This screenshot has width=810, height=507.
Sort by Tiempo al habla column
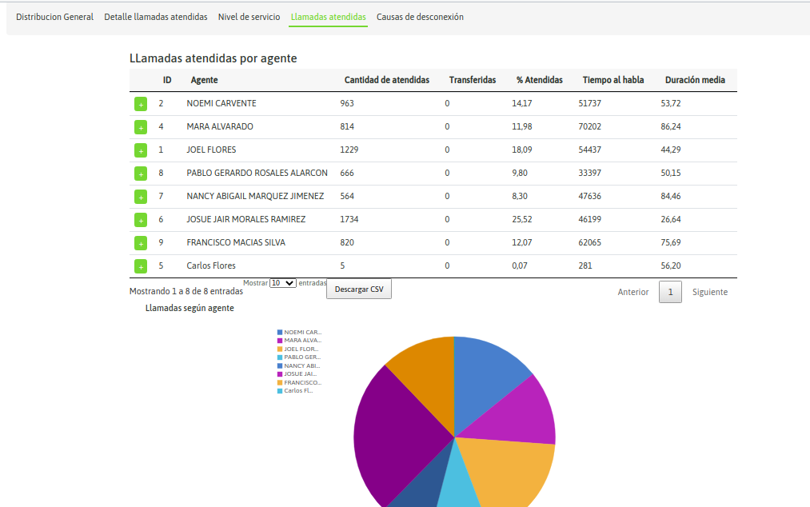point(613,80)
